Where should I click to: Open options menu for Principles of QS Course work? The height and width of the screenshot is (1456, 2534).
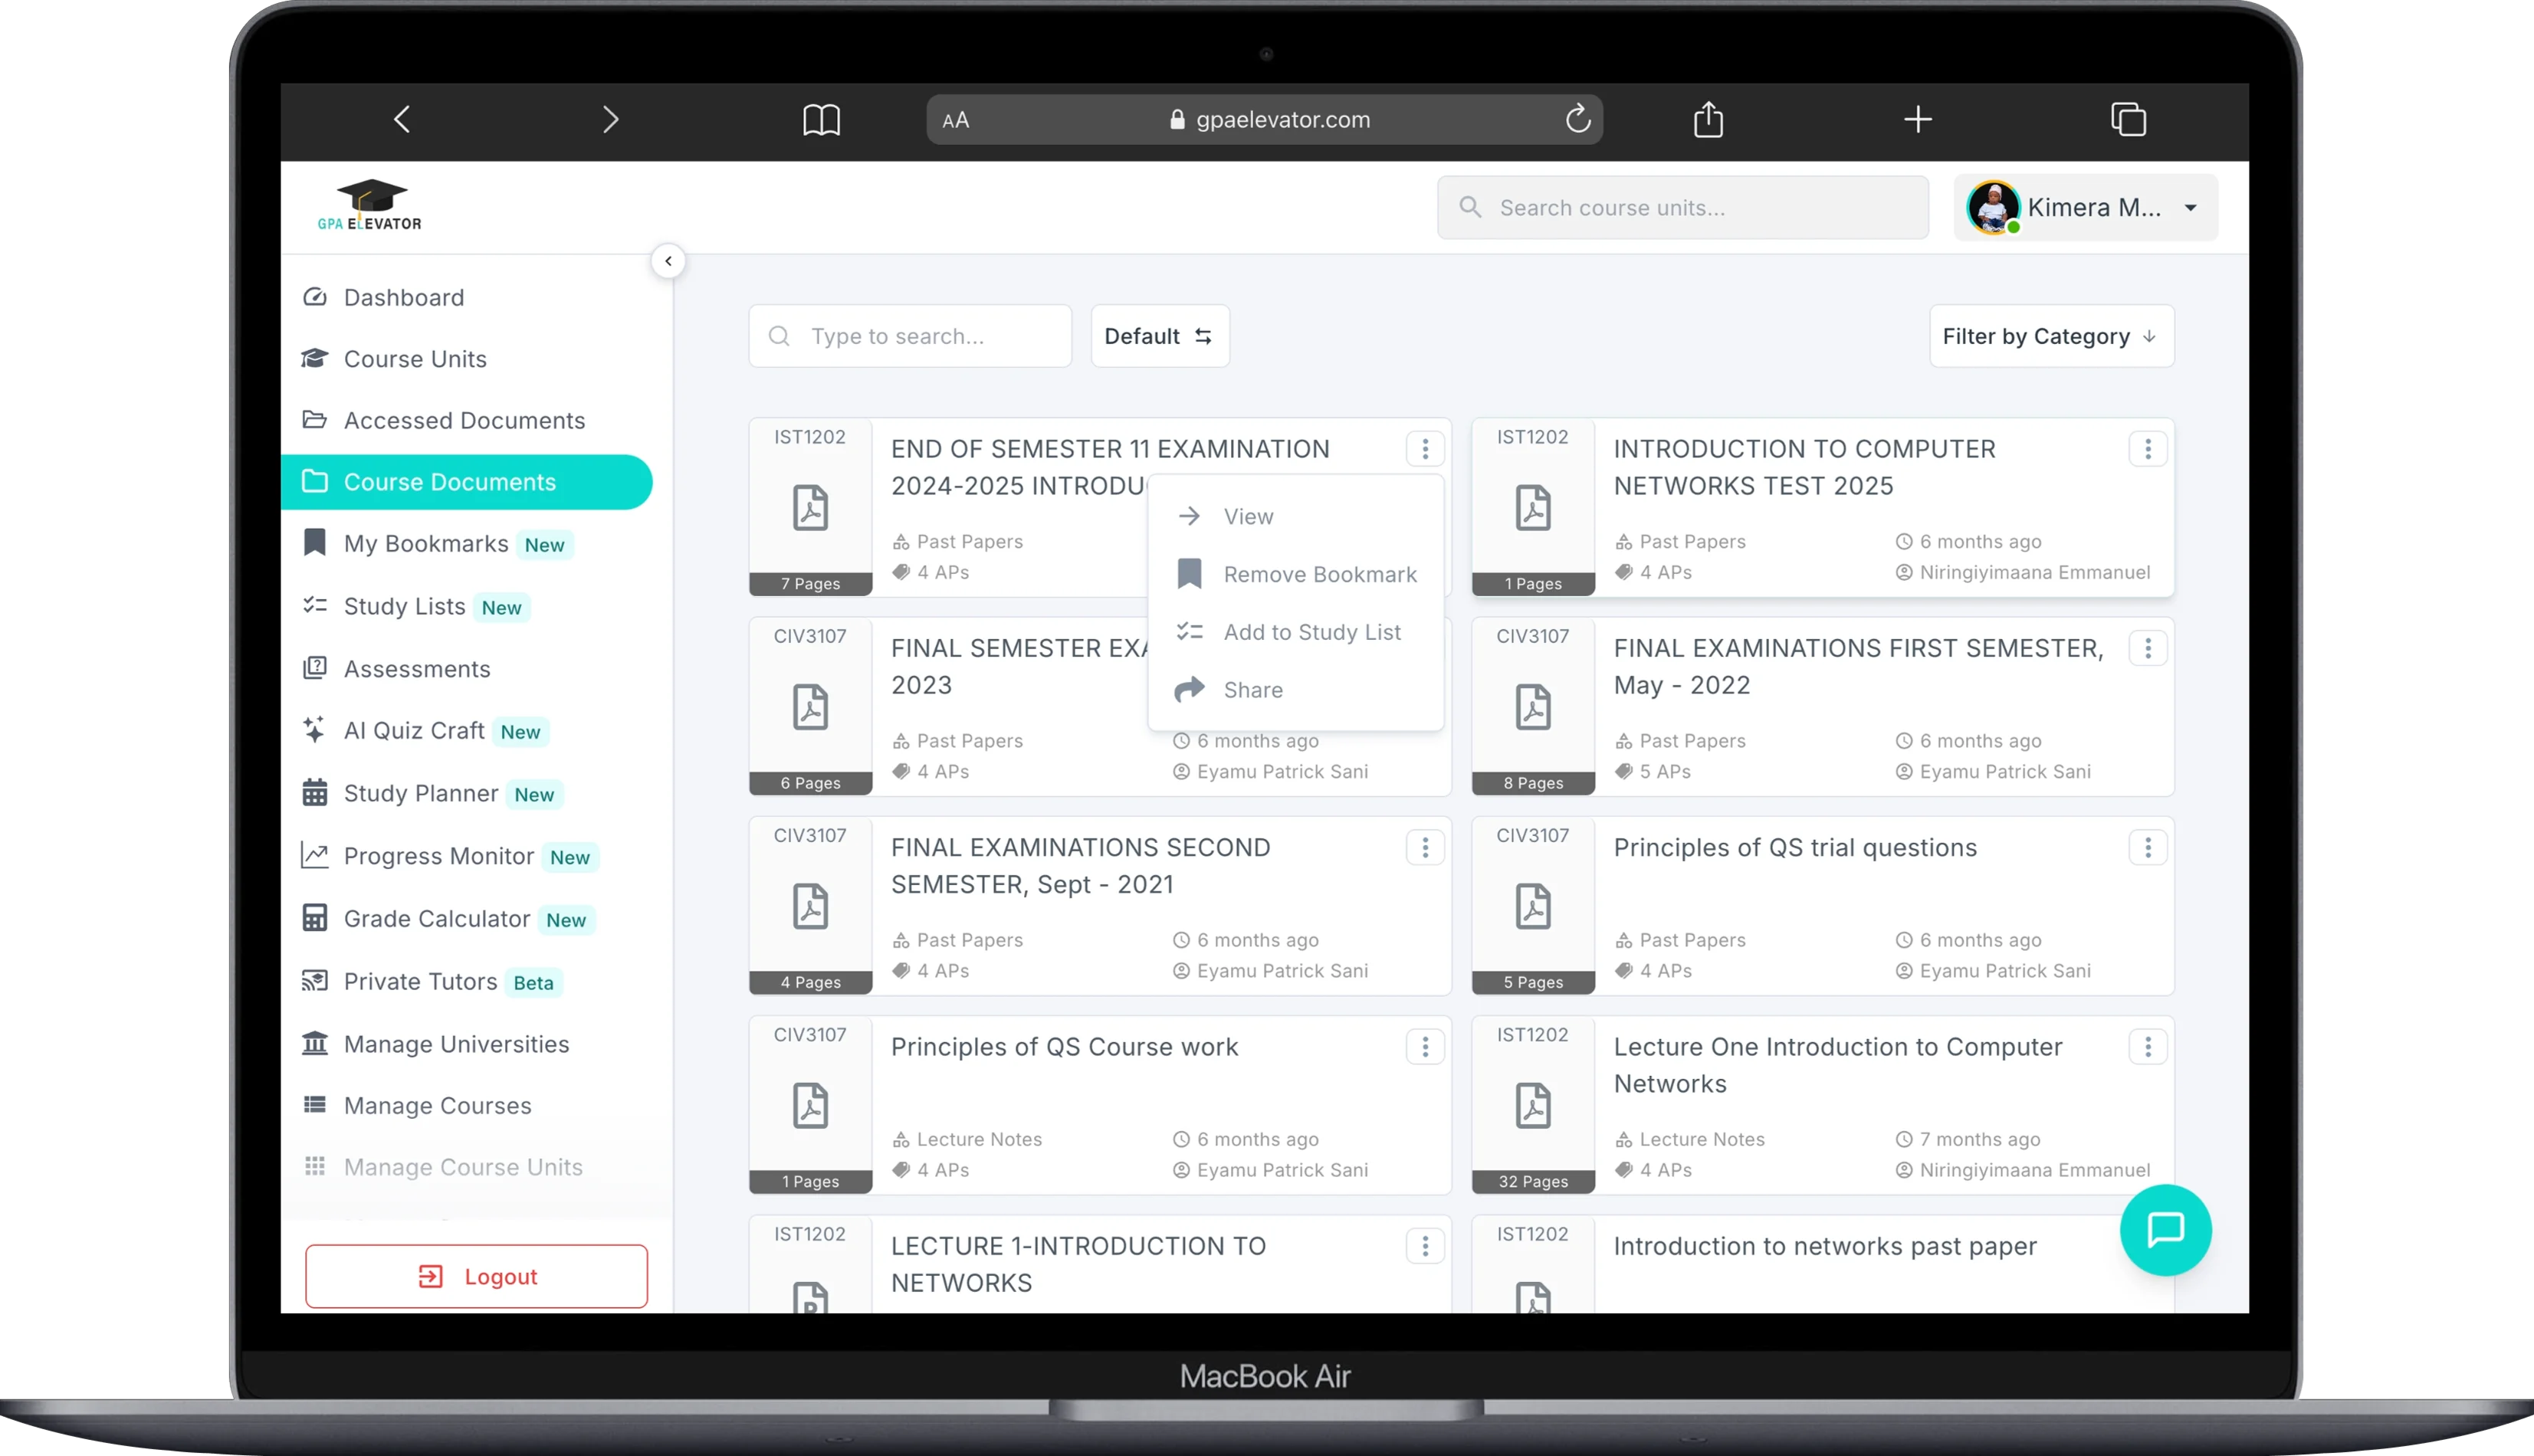(1425, 1047)
